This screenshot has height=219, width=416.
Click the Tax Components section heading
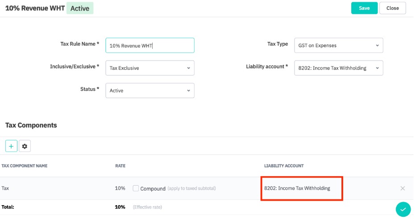pyautogui.click(x=31, y=125)
